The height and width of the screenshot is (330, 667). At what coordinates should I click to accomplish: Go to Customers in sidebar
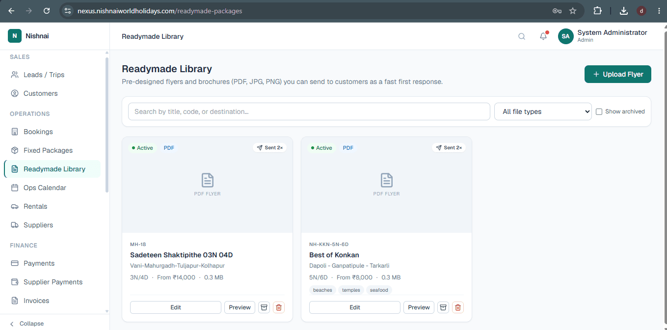pos(52,93)
